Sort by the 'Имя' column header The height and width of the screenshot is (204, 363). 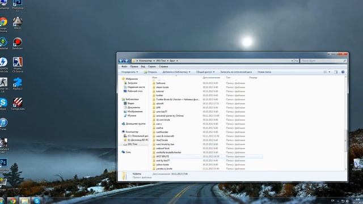[154, 78]
